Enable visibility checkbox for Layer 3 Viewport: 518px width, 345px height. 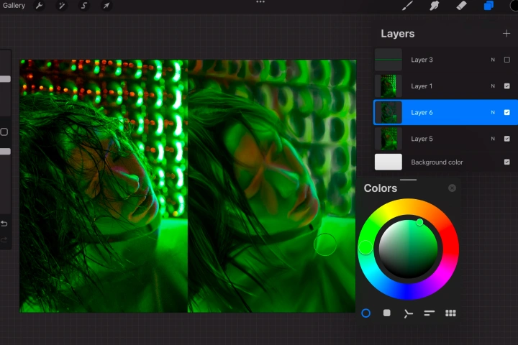click(506, 60)
